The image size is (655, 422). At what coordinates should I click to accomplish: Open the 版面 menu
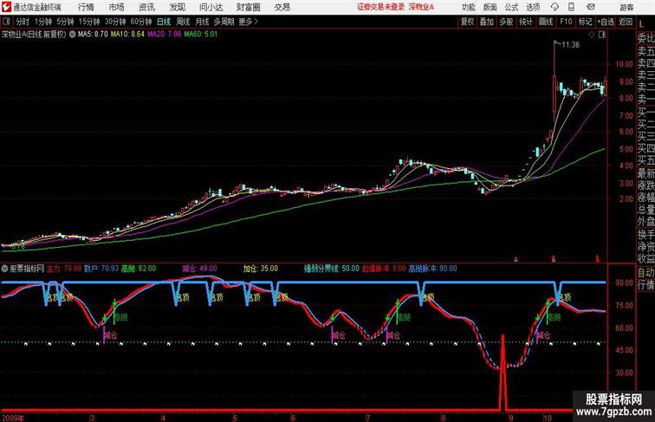point(490,7)
